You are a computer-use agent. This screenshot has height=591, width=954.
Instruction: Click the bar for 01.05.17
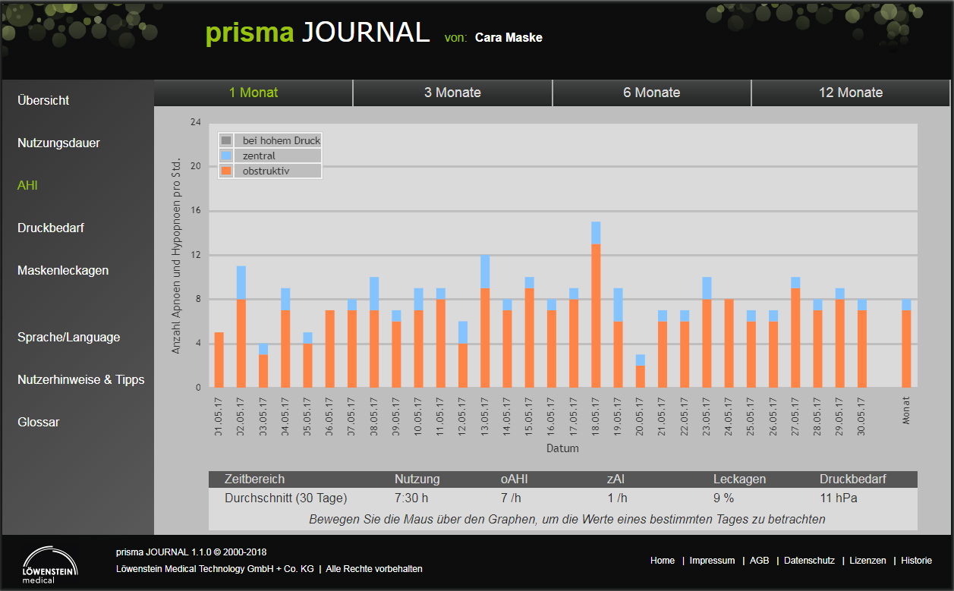(x=219, y=360)
